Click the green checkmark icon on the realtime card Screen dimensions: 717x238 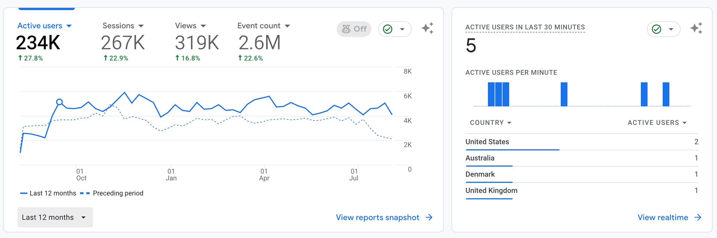point(657,29)
